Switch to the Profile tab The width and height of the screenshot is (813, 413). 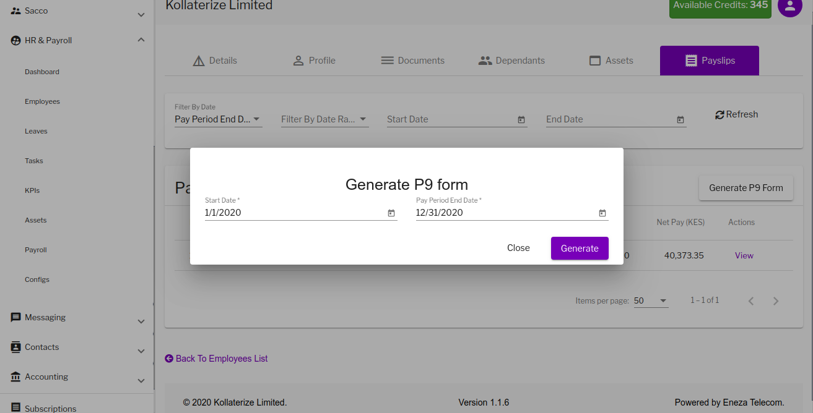[314, 61]
